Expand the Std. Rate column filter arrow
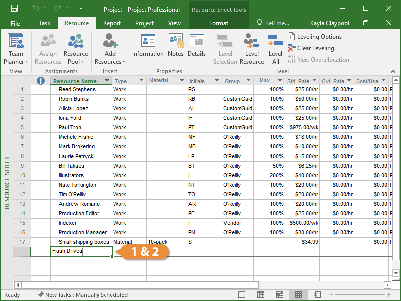 [314, 81]
